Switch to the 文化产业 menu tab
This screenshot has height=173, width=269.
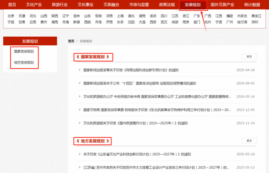click(x=34, y=5)
